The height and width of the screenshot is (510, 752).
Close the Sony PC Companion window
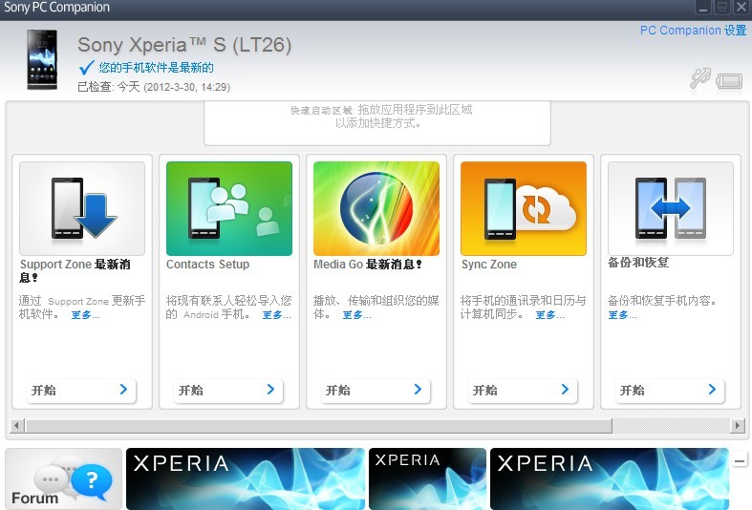click(x=741, y=8)
